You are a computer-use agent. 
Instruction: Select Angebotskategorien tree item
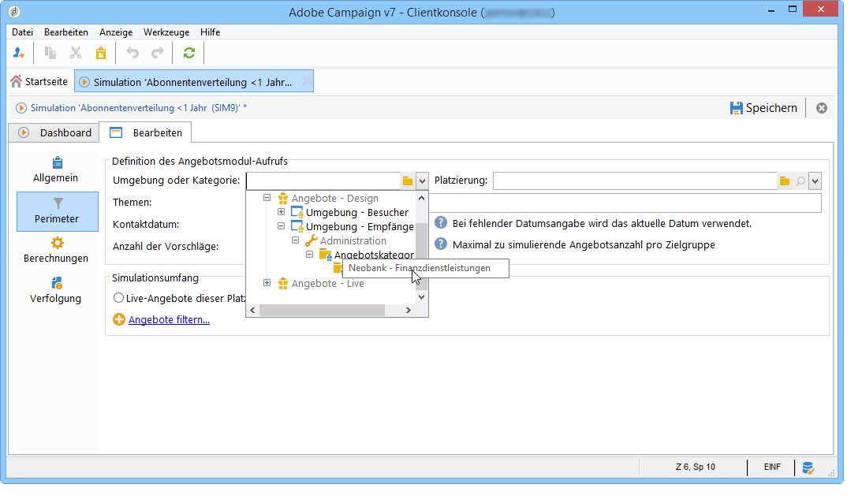point(374,255)
